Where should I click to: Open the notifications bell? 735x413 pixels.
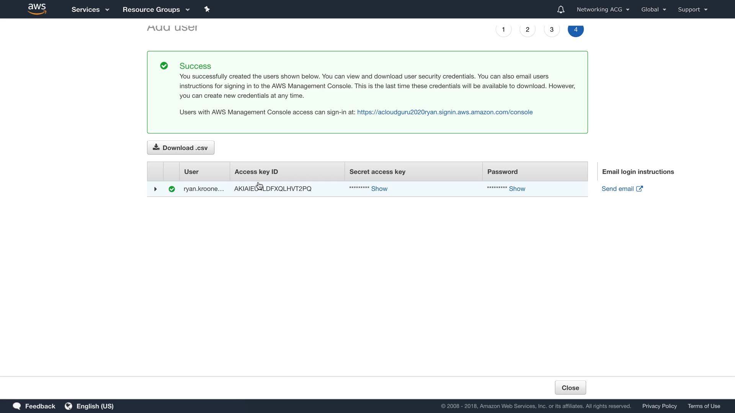[560, 10]
